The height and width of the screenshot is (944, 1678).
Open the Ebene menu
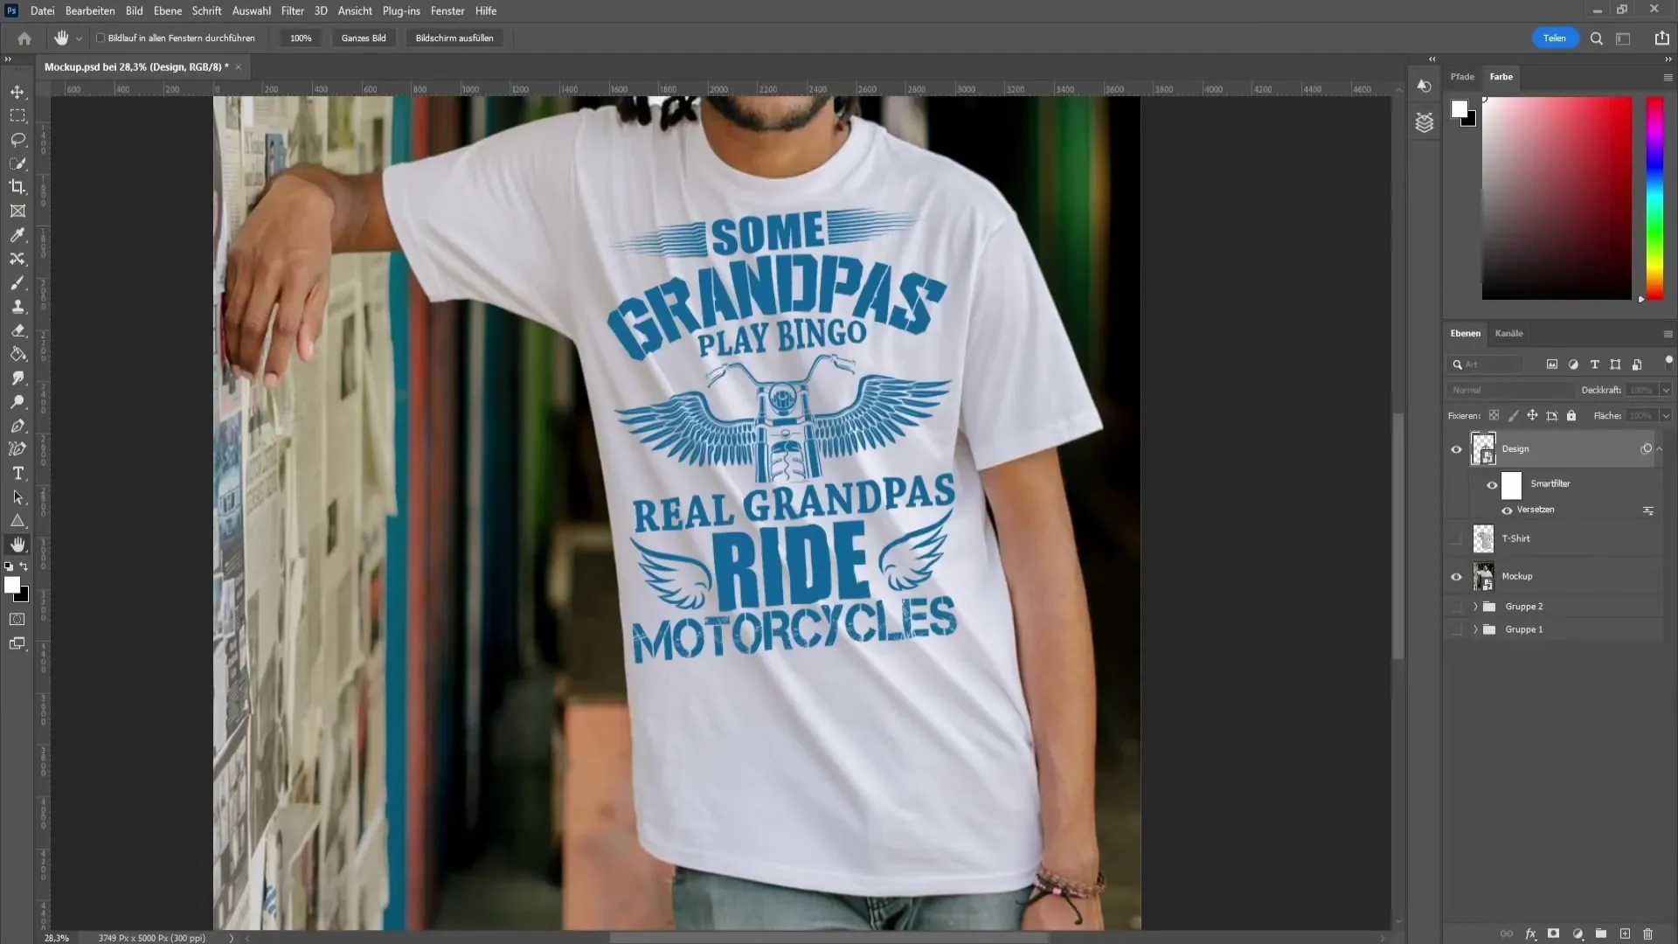[168, 10]
